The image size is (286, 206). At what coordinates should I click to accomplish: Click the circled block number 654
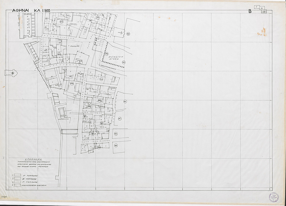[x=61, y=22]
